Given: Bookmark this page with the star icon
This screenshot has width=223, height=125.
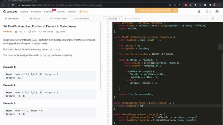Looking at the screenshot, I should coord(180,5).
